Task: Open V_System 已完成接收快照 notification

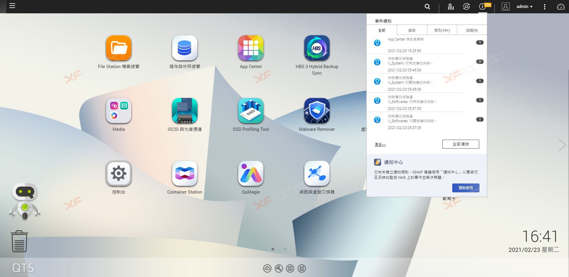Action: click(x=427, y=64)
